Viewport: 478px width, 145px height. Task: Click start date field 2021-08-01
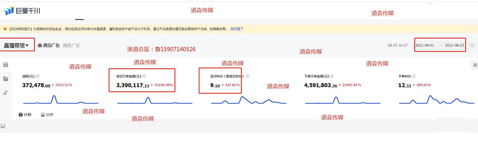(x=425, y=45)
